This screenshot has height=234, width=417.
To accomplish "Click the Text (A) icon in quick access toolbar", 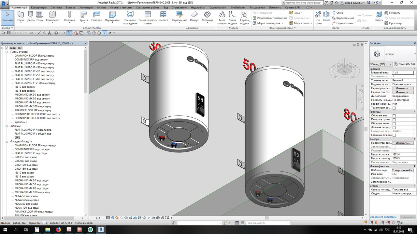I will tap(49, 33).
